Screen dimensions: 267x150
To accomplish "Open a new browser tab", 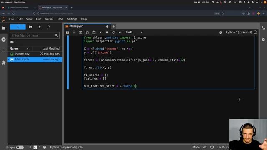I will [x=71, y=7].
